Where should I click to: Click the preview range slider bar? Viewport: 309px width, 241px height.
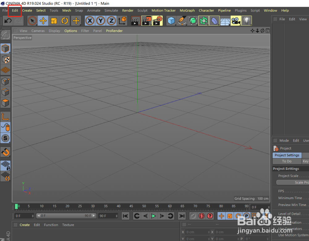click(66, 216)
